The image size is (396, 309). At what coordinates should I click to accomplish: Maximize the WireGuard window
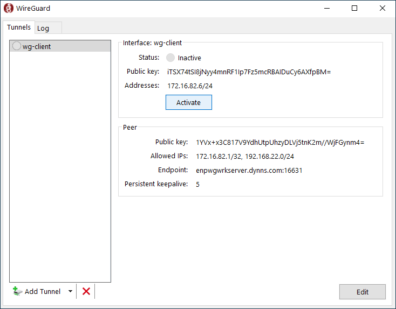pyautogui.click(x=354, y=9)
